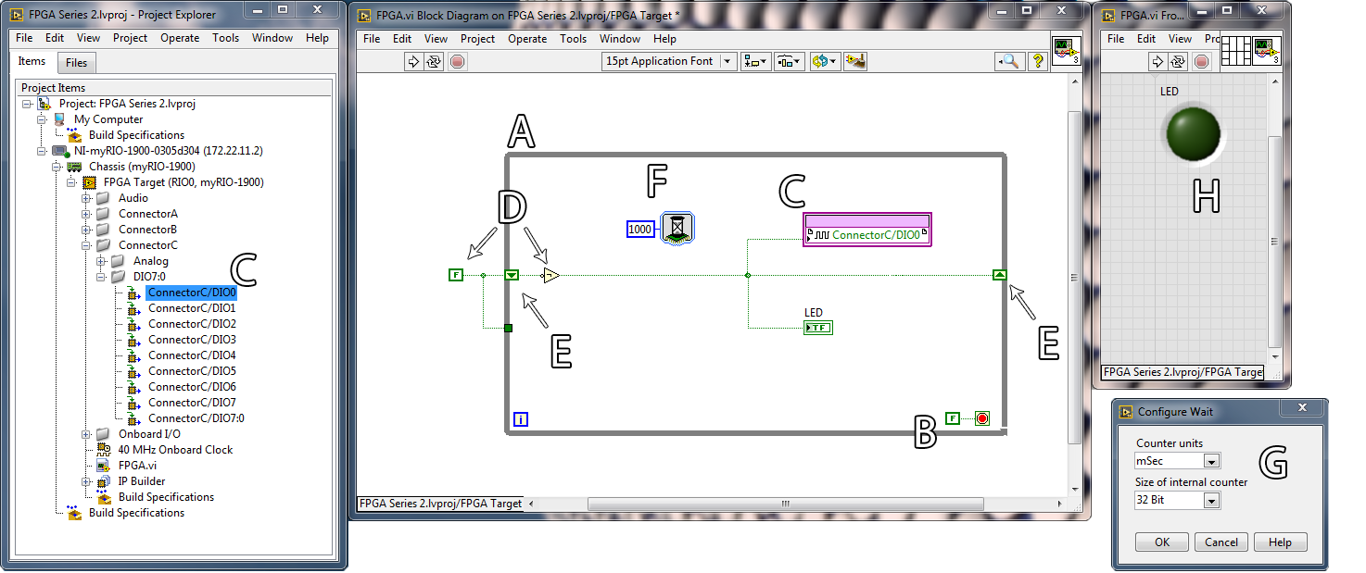This screenshot has width=1366, height=573.
Task: Select FPGA.vi in the project tree
Action: tap(137, 466)
